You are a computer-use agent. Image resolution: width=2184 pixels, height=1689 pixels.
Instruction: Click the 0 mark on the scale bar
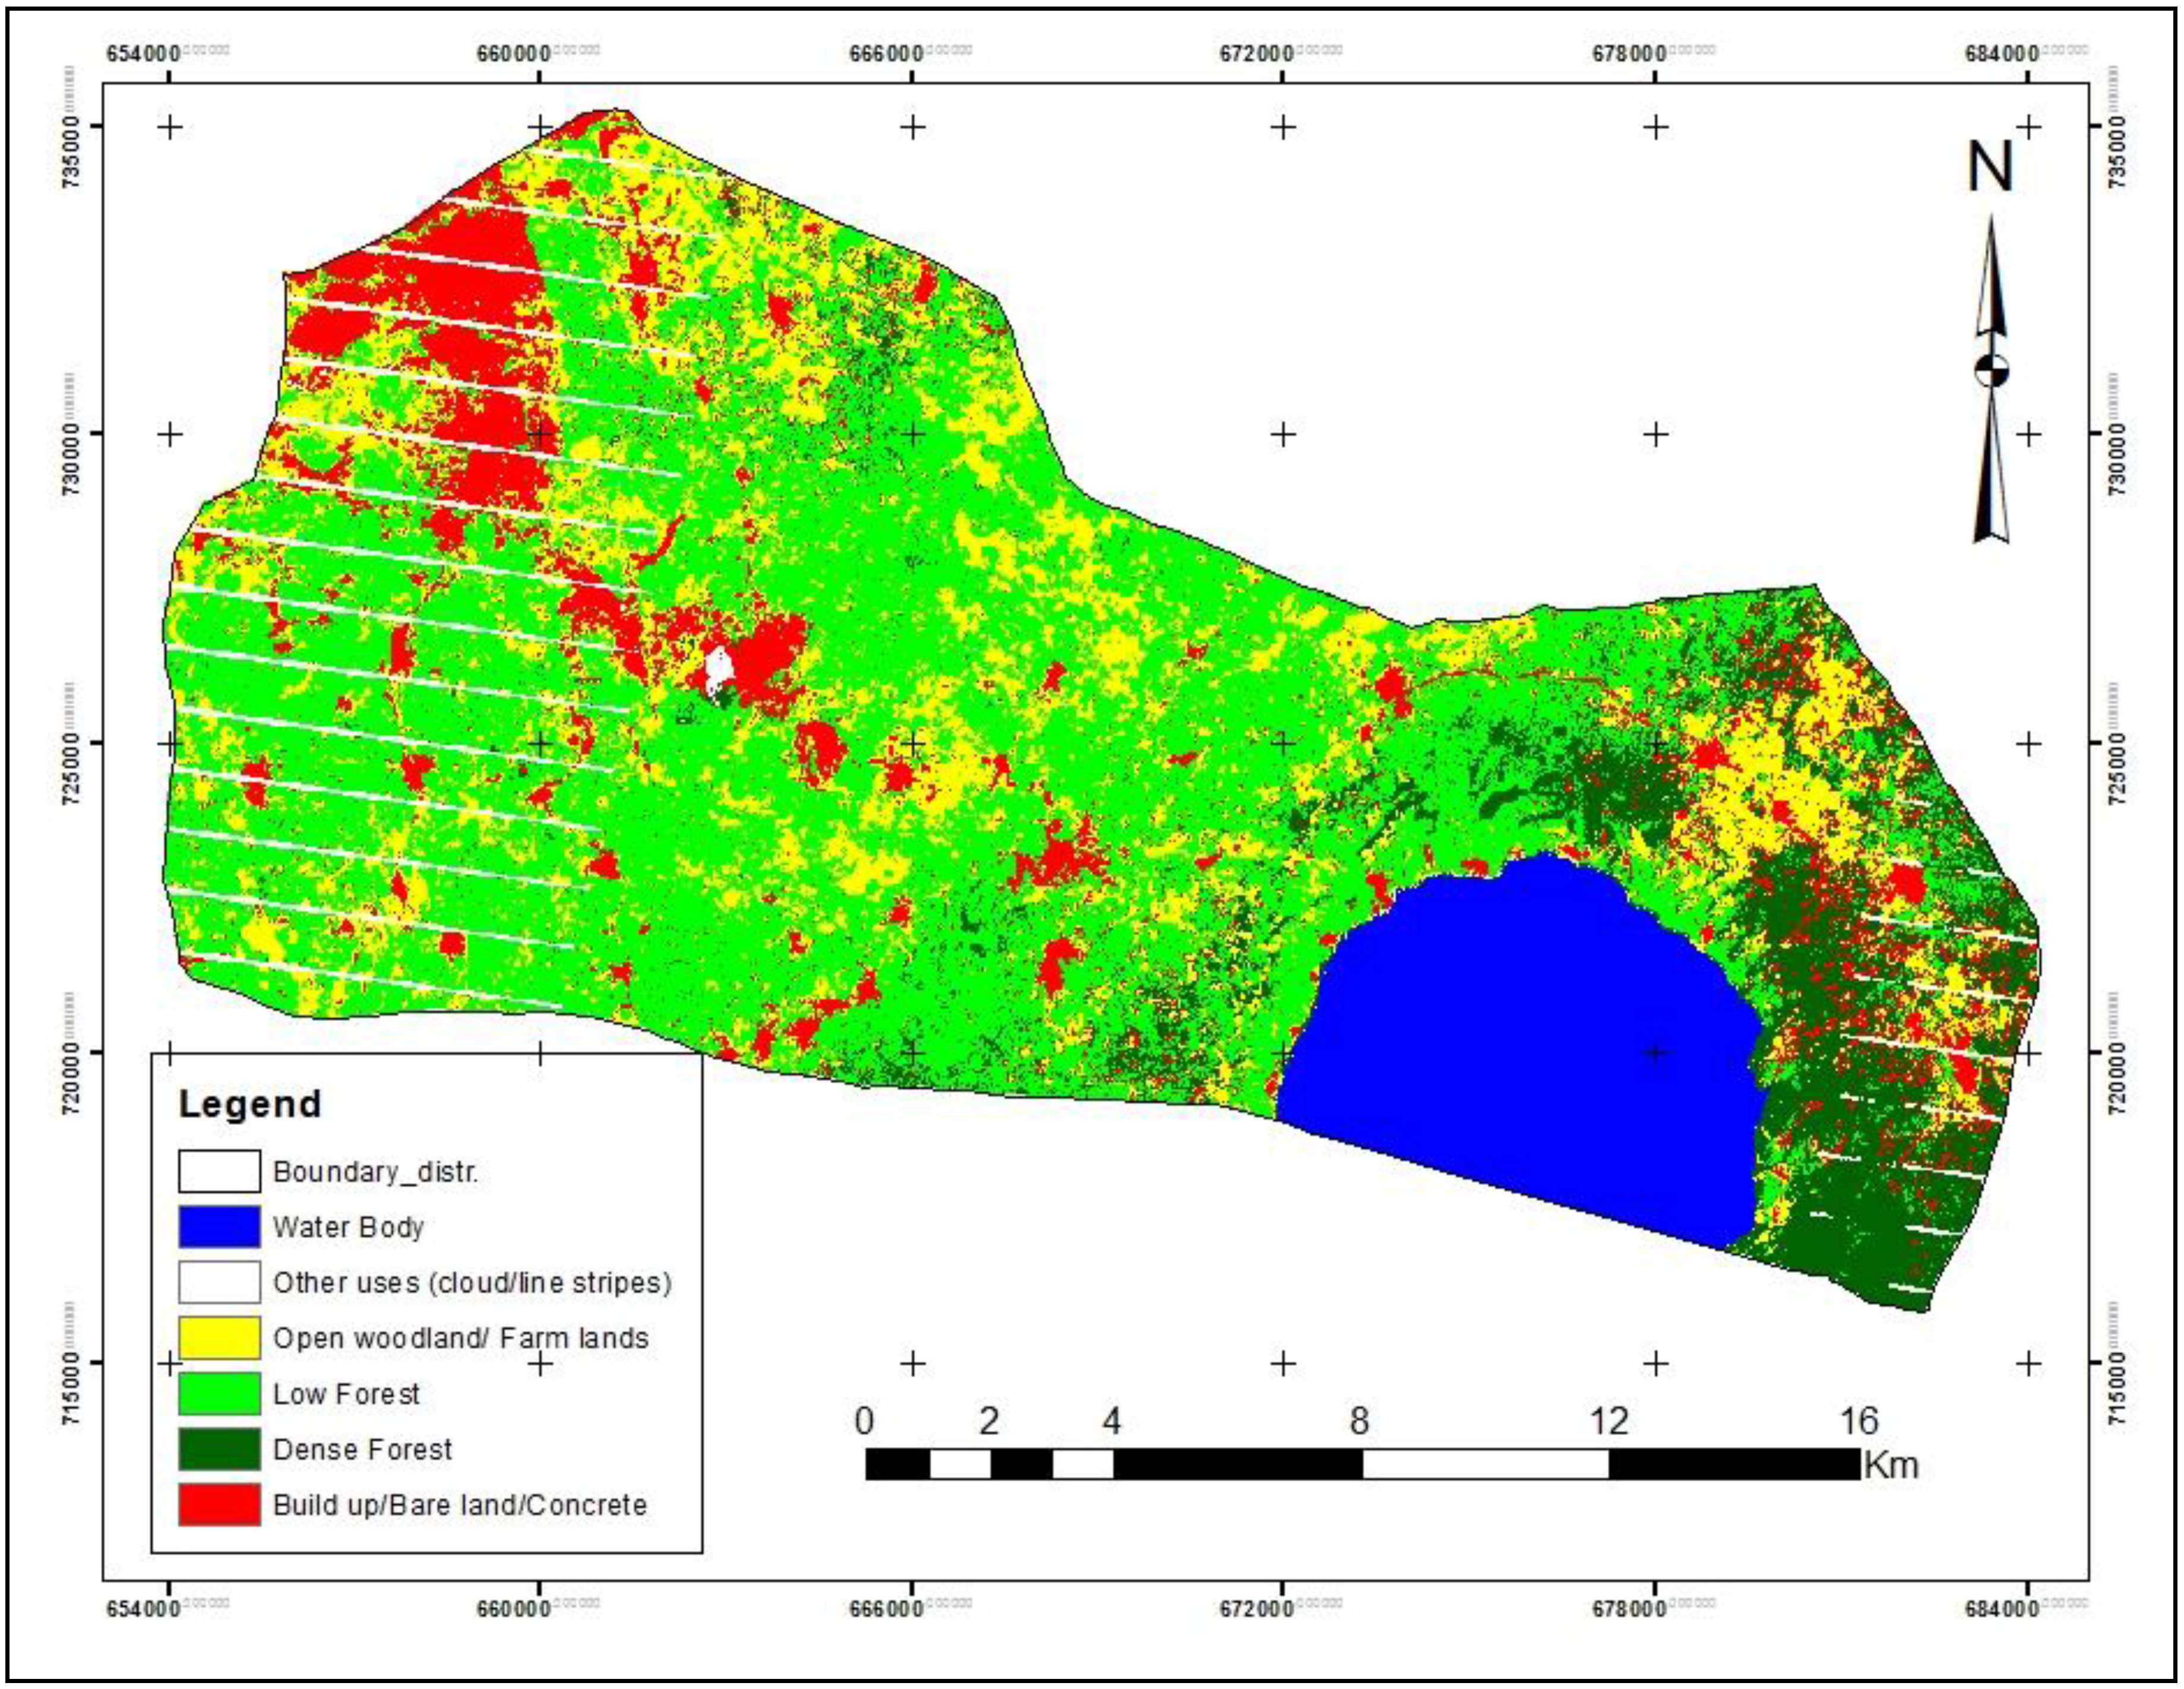(x=864, y=1421)
